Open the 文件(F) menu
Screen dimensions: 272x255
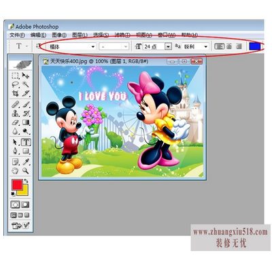[x=18, y=35]
